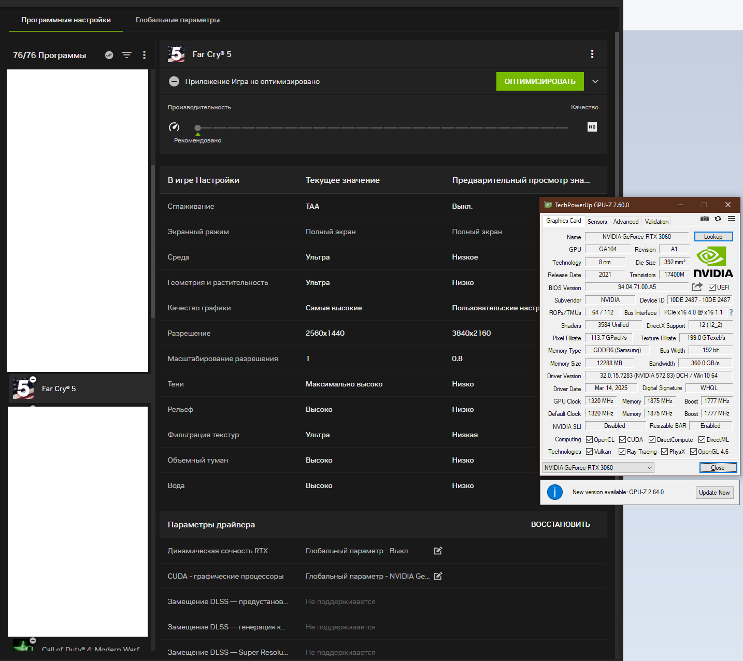Toggle the OpenGL 4.6 checkbox

pyautogui.click(x=693, y=452)
